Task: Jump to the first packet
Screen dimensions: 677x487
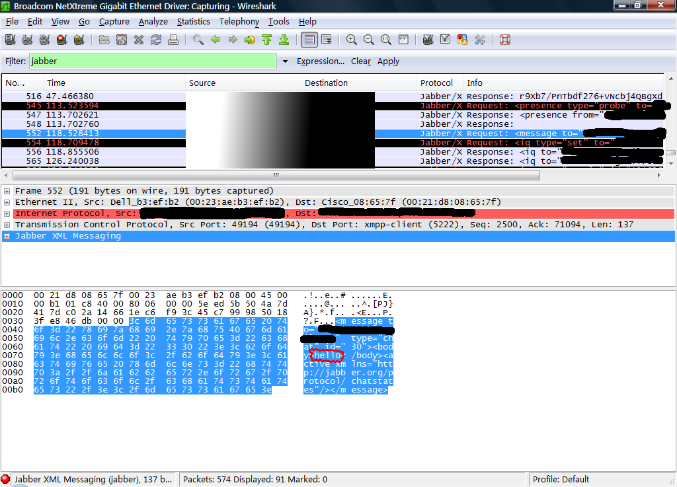Action: pyautogui.click(x=267, y=40)
